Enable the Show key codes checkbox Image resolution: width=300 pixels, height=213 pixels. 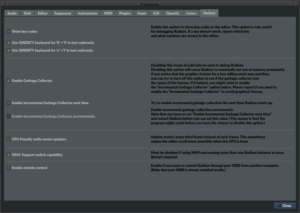[9, 31]
